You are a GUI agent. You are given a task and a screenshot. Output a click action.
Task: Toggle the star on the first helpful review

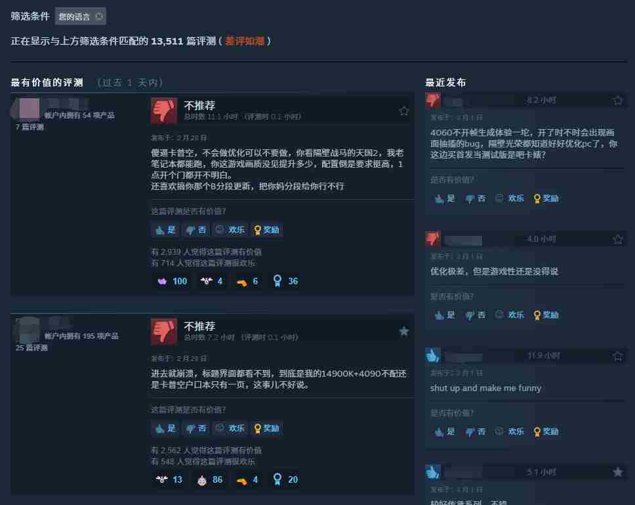pos(403,111)
